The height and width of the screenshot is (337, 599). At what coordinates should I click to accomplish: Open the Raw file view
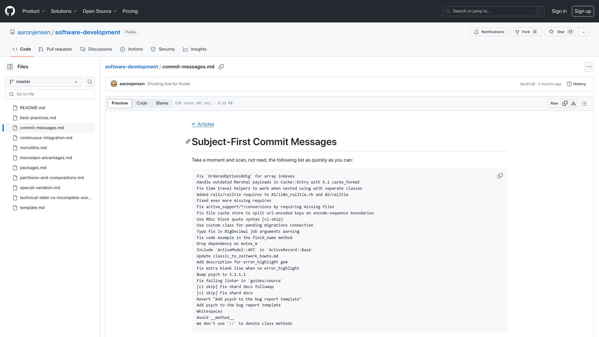(554, 103)
